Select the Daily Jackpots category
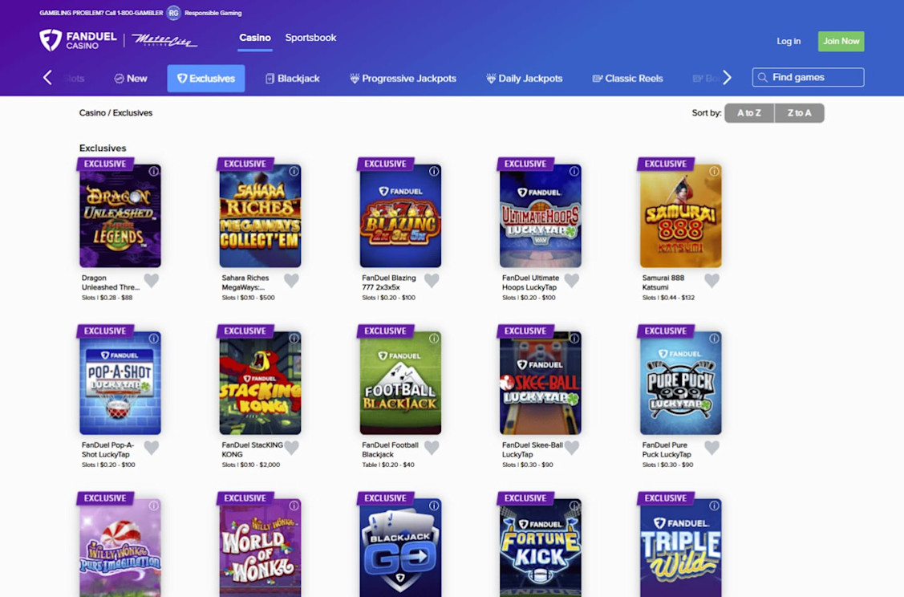Screen dimensions: 904x597 [x=524, y=79]
